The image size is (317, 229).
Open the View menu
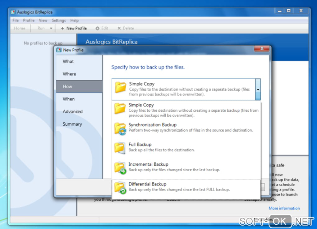[43, 20]
